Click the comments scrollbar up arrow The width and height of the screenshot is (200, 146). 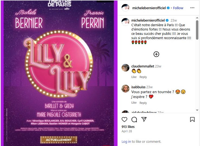(197, 18)
